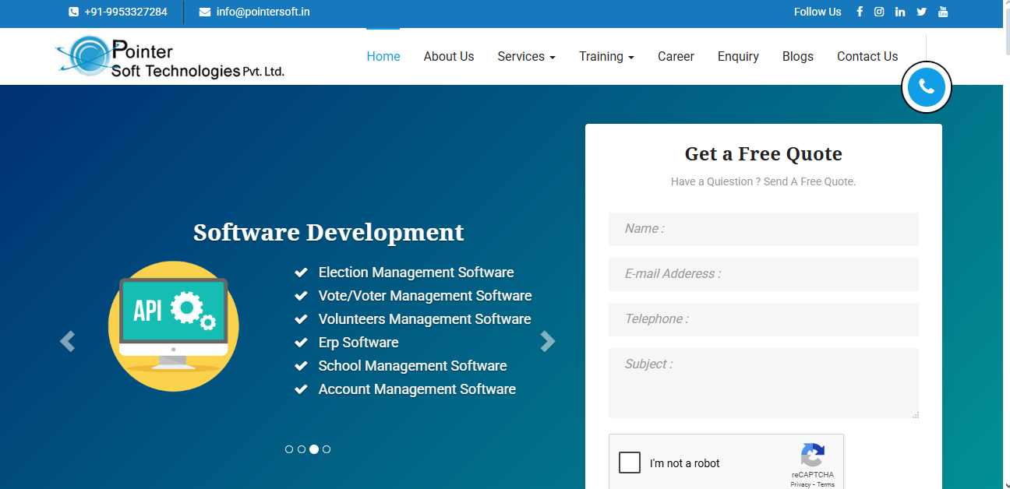The width and height of the screenshot is (1010, 489).
Task: Click the page vertical scrollbar
Action: (1005, 234)
